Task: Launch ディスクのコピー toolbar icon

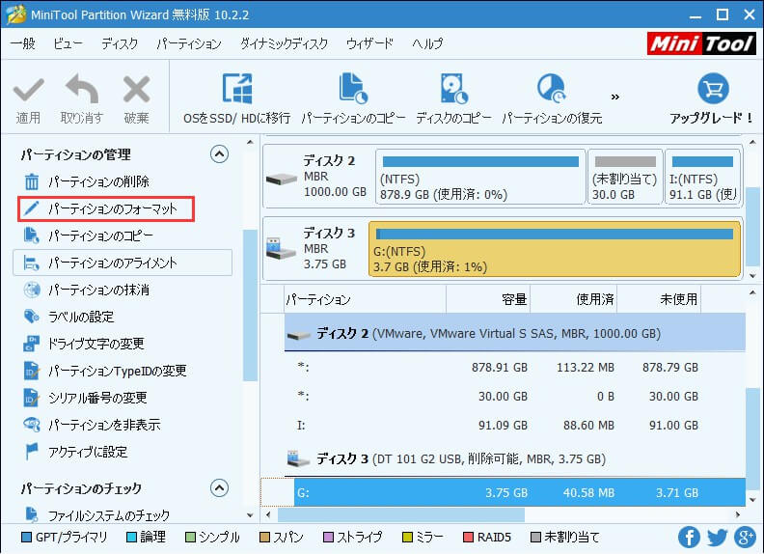Action: [x=453, y=90]
